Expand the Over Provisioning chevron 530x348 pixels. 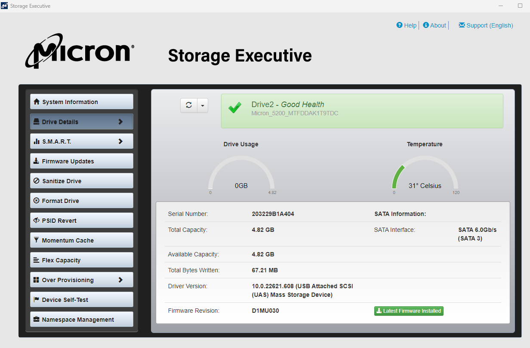[120, 280]
